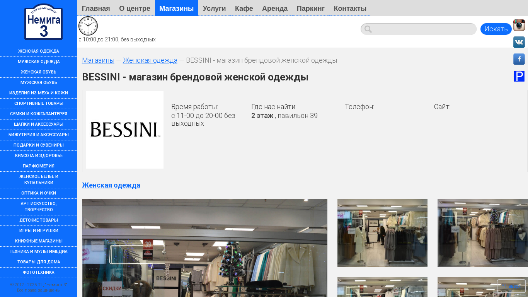Click the Facebook icon
This screenshot has height=297, width=528.
coord(519,59)
